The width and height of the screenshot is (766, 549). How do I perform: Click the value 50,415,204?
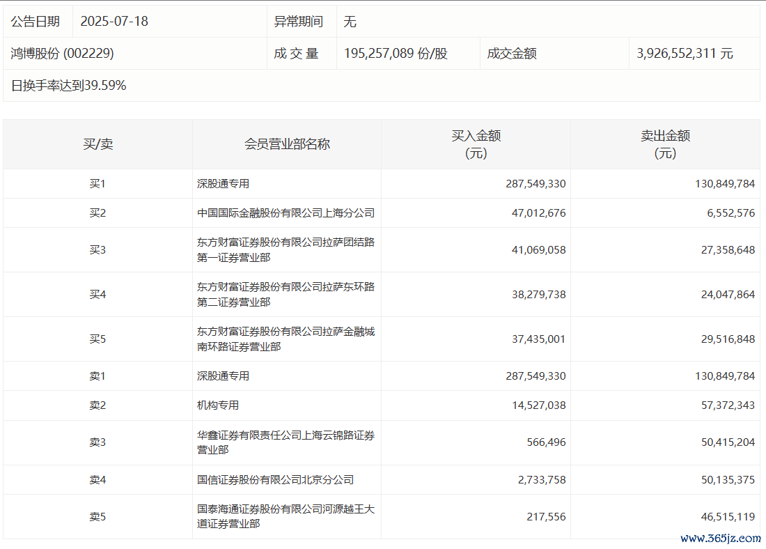pos(728,442)
